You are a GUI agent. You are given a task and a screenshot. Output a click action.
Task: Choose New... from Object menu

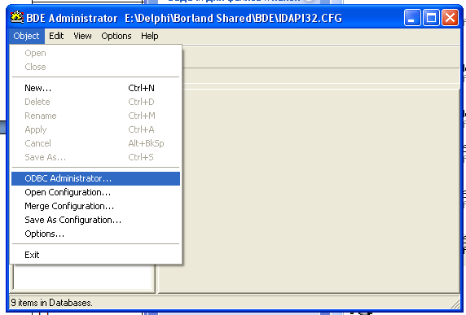click(95, 88)
